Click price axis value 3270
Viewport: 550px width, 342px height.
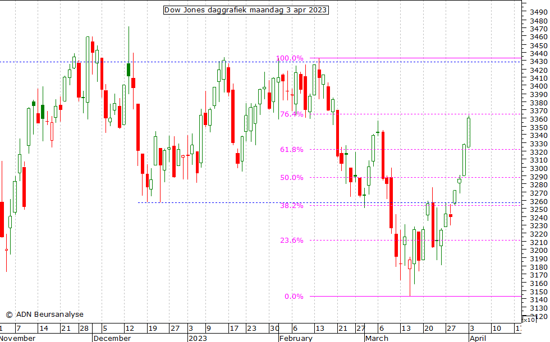538,193
